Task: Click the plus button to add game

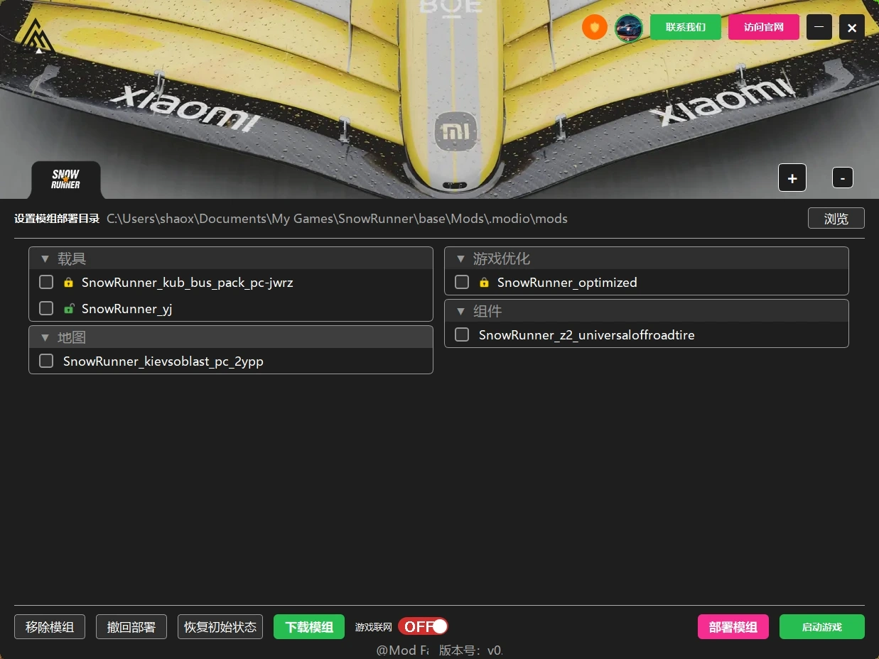Action: tap(792, 178)
